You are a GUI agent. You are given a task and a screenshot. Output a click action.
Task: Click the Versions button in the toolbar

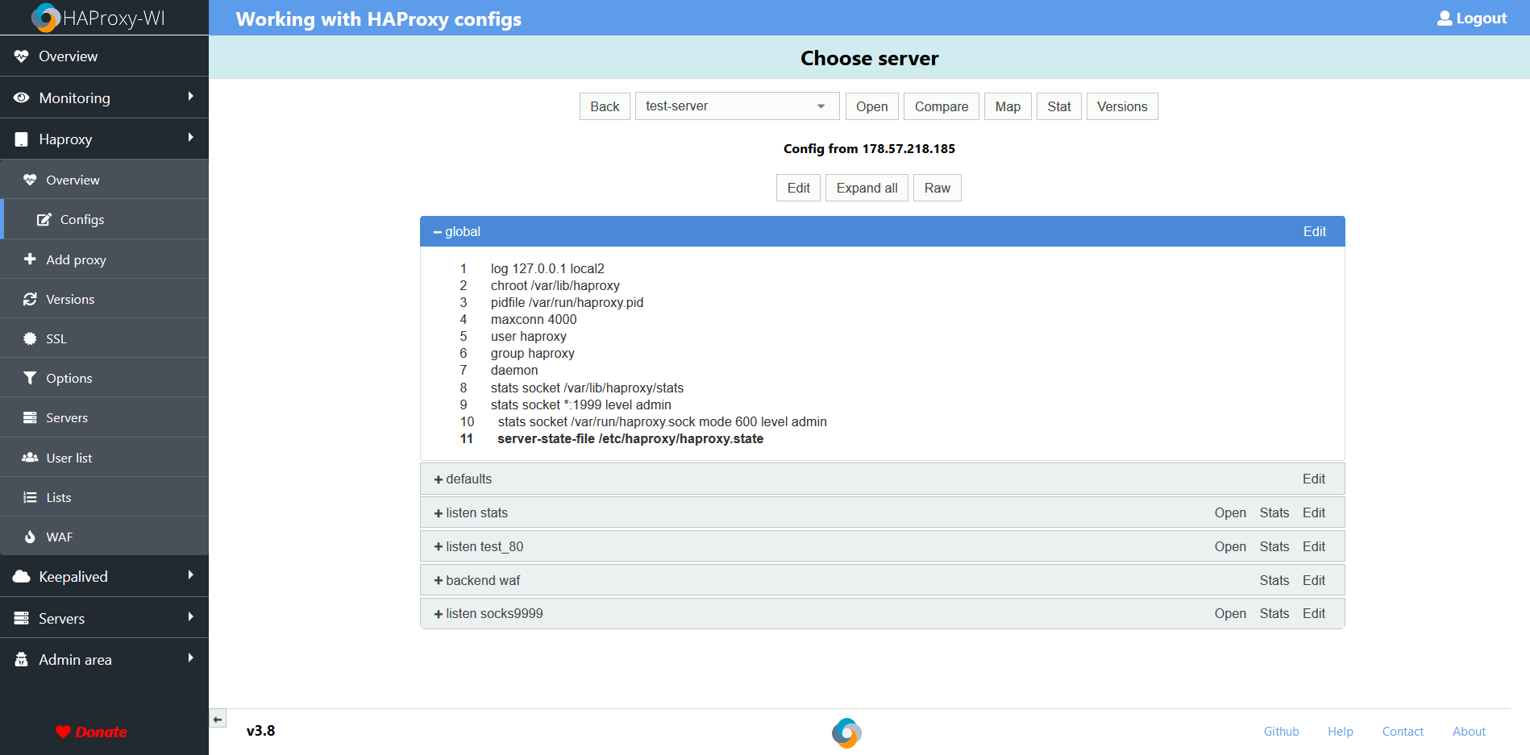click(1122, 106)
